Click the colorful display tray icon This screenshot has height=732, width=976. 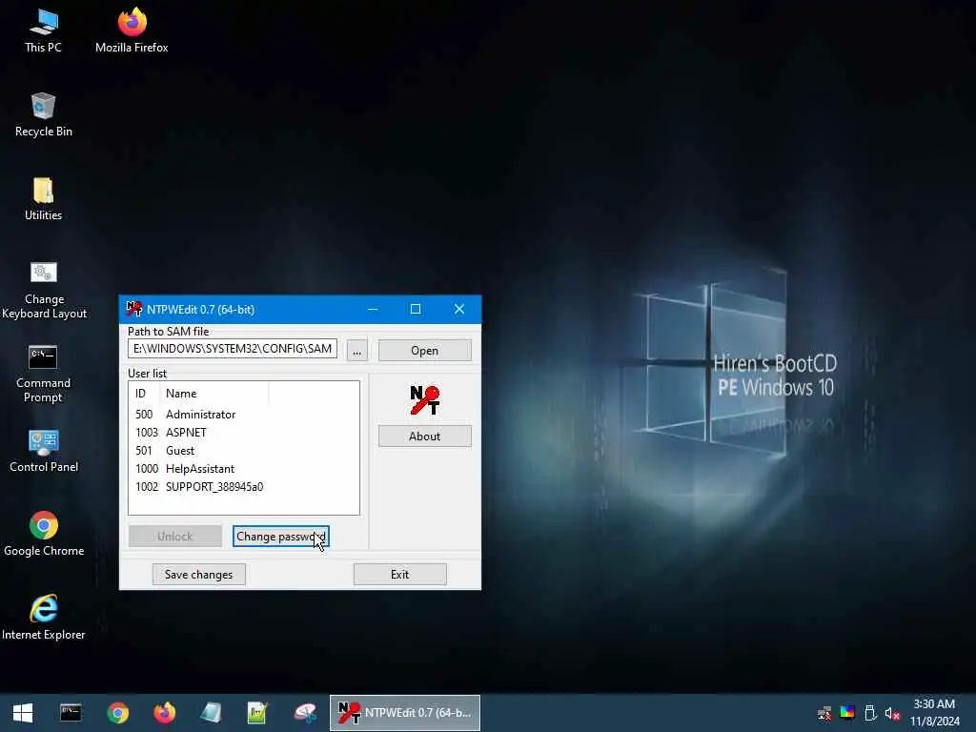point(847,713)
